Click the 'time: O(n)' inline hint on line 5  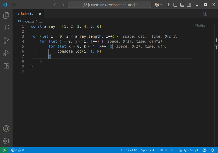[x=155, y=46]
